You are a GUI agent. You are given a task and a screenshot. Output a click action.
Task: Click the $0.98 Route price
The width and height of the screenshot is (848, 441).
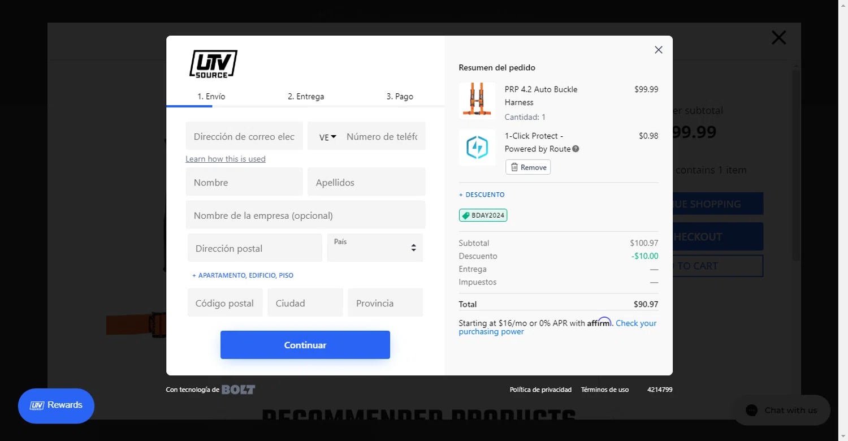(x=648, y=136)
